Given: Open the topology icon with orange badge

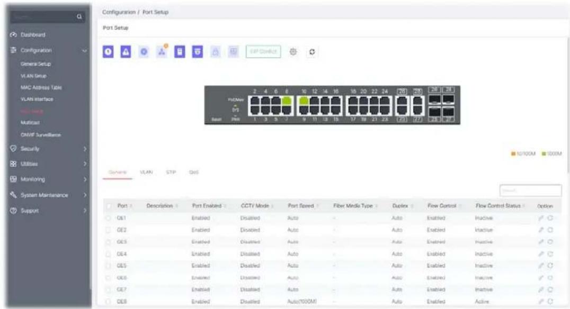Looking at the screenshot, I should coord(162,51).
